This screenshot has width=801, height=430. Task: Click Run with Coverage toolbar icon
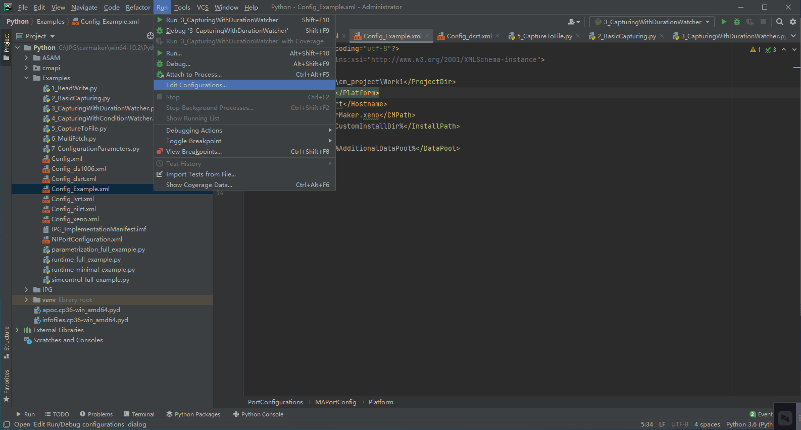coord(750,22)
